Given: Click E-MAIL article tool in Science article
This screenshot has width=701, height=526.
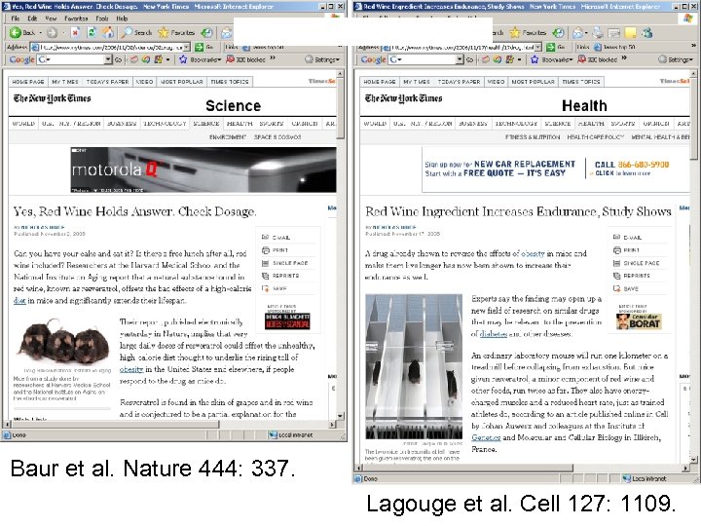Looking at the screenshot, I should pos(276,238).
